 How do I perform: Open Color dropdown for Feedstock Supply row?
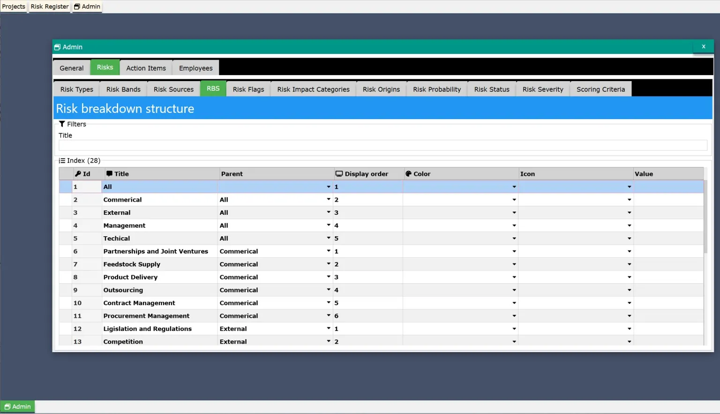[x=514, y=264]
